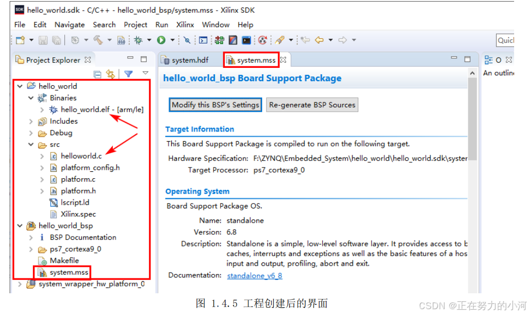Click the Forward navigation arrow
The width and height of the screenshot is (529, 315).
342,40
